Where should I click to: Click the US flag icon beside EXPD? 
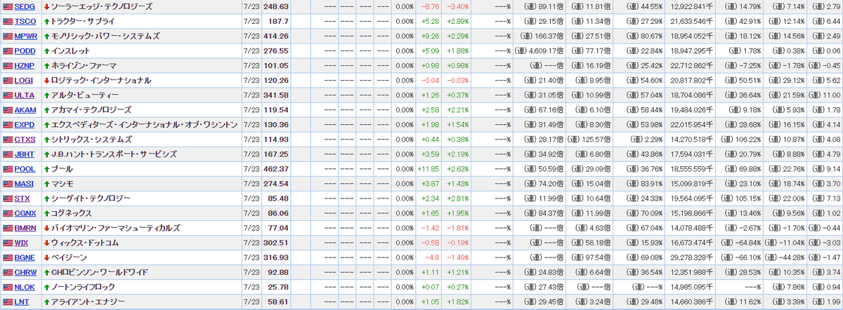[x=8, y=124]
